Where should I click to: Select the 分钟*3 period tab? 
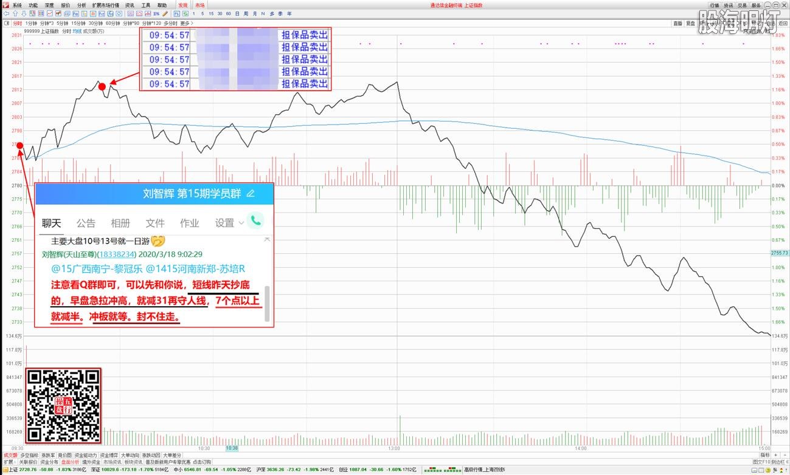(47, 23)
